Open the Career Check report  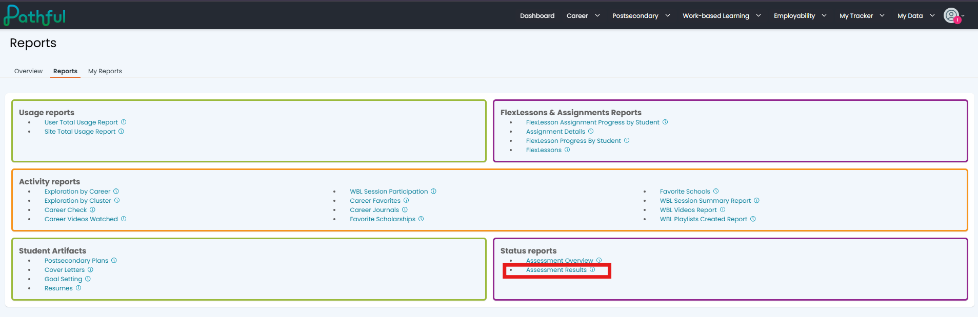tap(66, 210)
